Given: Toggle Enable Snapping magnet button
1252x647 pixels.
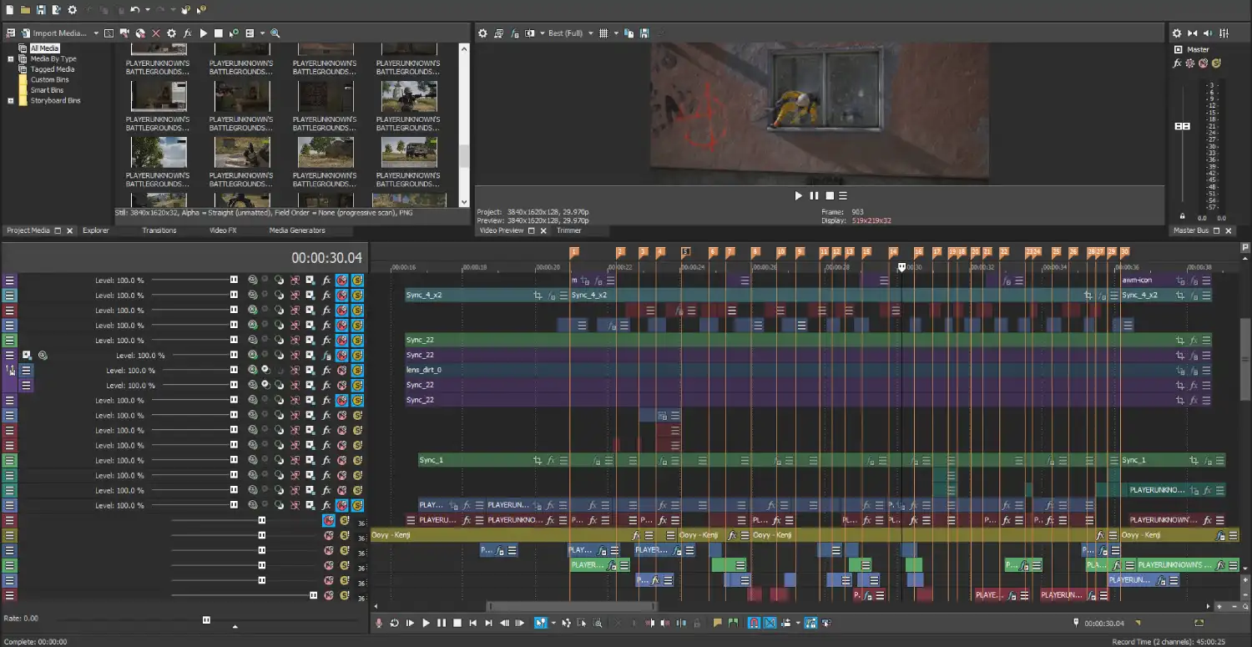Looking at the screenshot, I should [754, 623].
